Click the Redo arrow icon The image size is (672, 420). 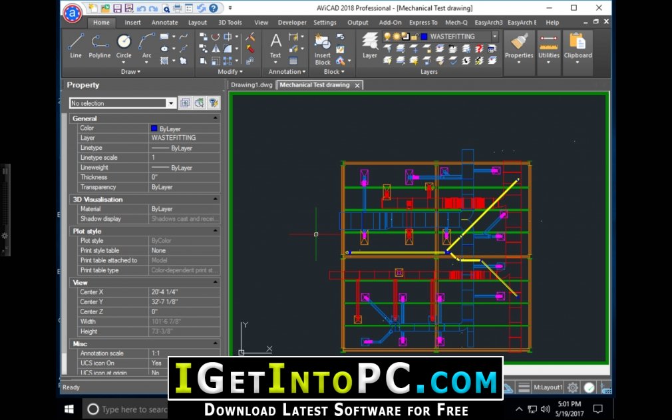pos(153,8)
